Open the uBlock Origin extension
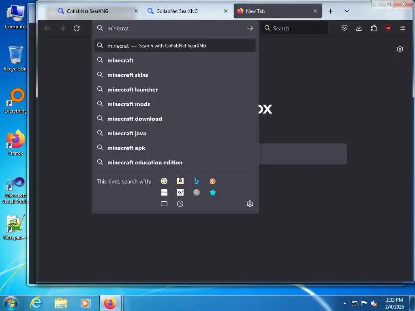415x311 pixels. click(388, 28)
